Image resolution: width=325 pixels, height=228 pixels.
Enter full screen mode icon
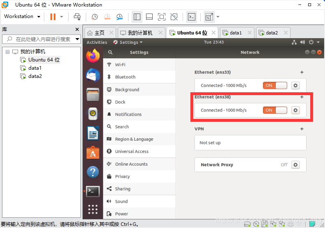click(x=162, y=17)
